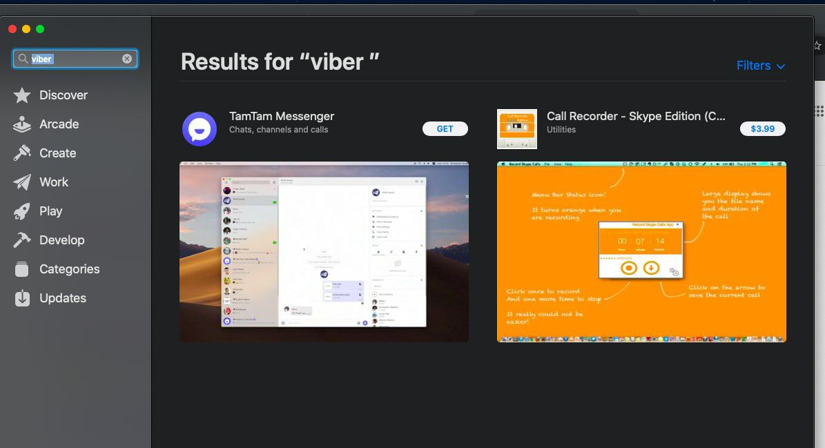Click the Updates download icon
The width and height of the screenshot is (825, 448).
click(x=22, y=298)
